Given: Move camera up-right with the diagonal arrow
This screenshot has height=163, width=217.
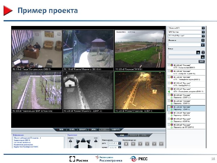Looking at the screenshot, I should pyautogui.click(x=88, y=141).
